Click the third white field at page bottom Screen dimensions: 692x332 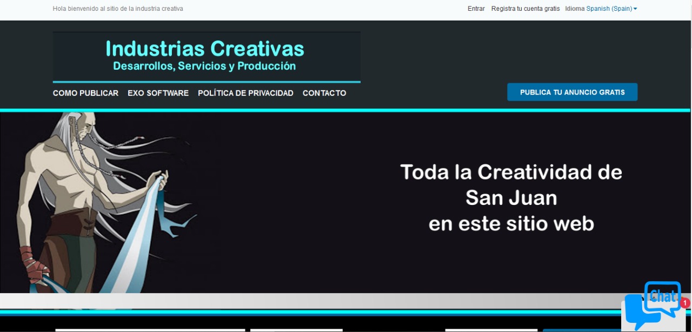pos(491,330)
